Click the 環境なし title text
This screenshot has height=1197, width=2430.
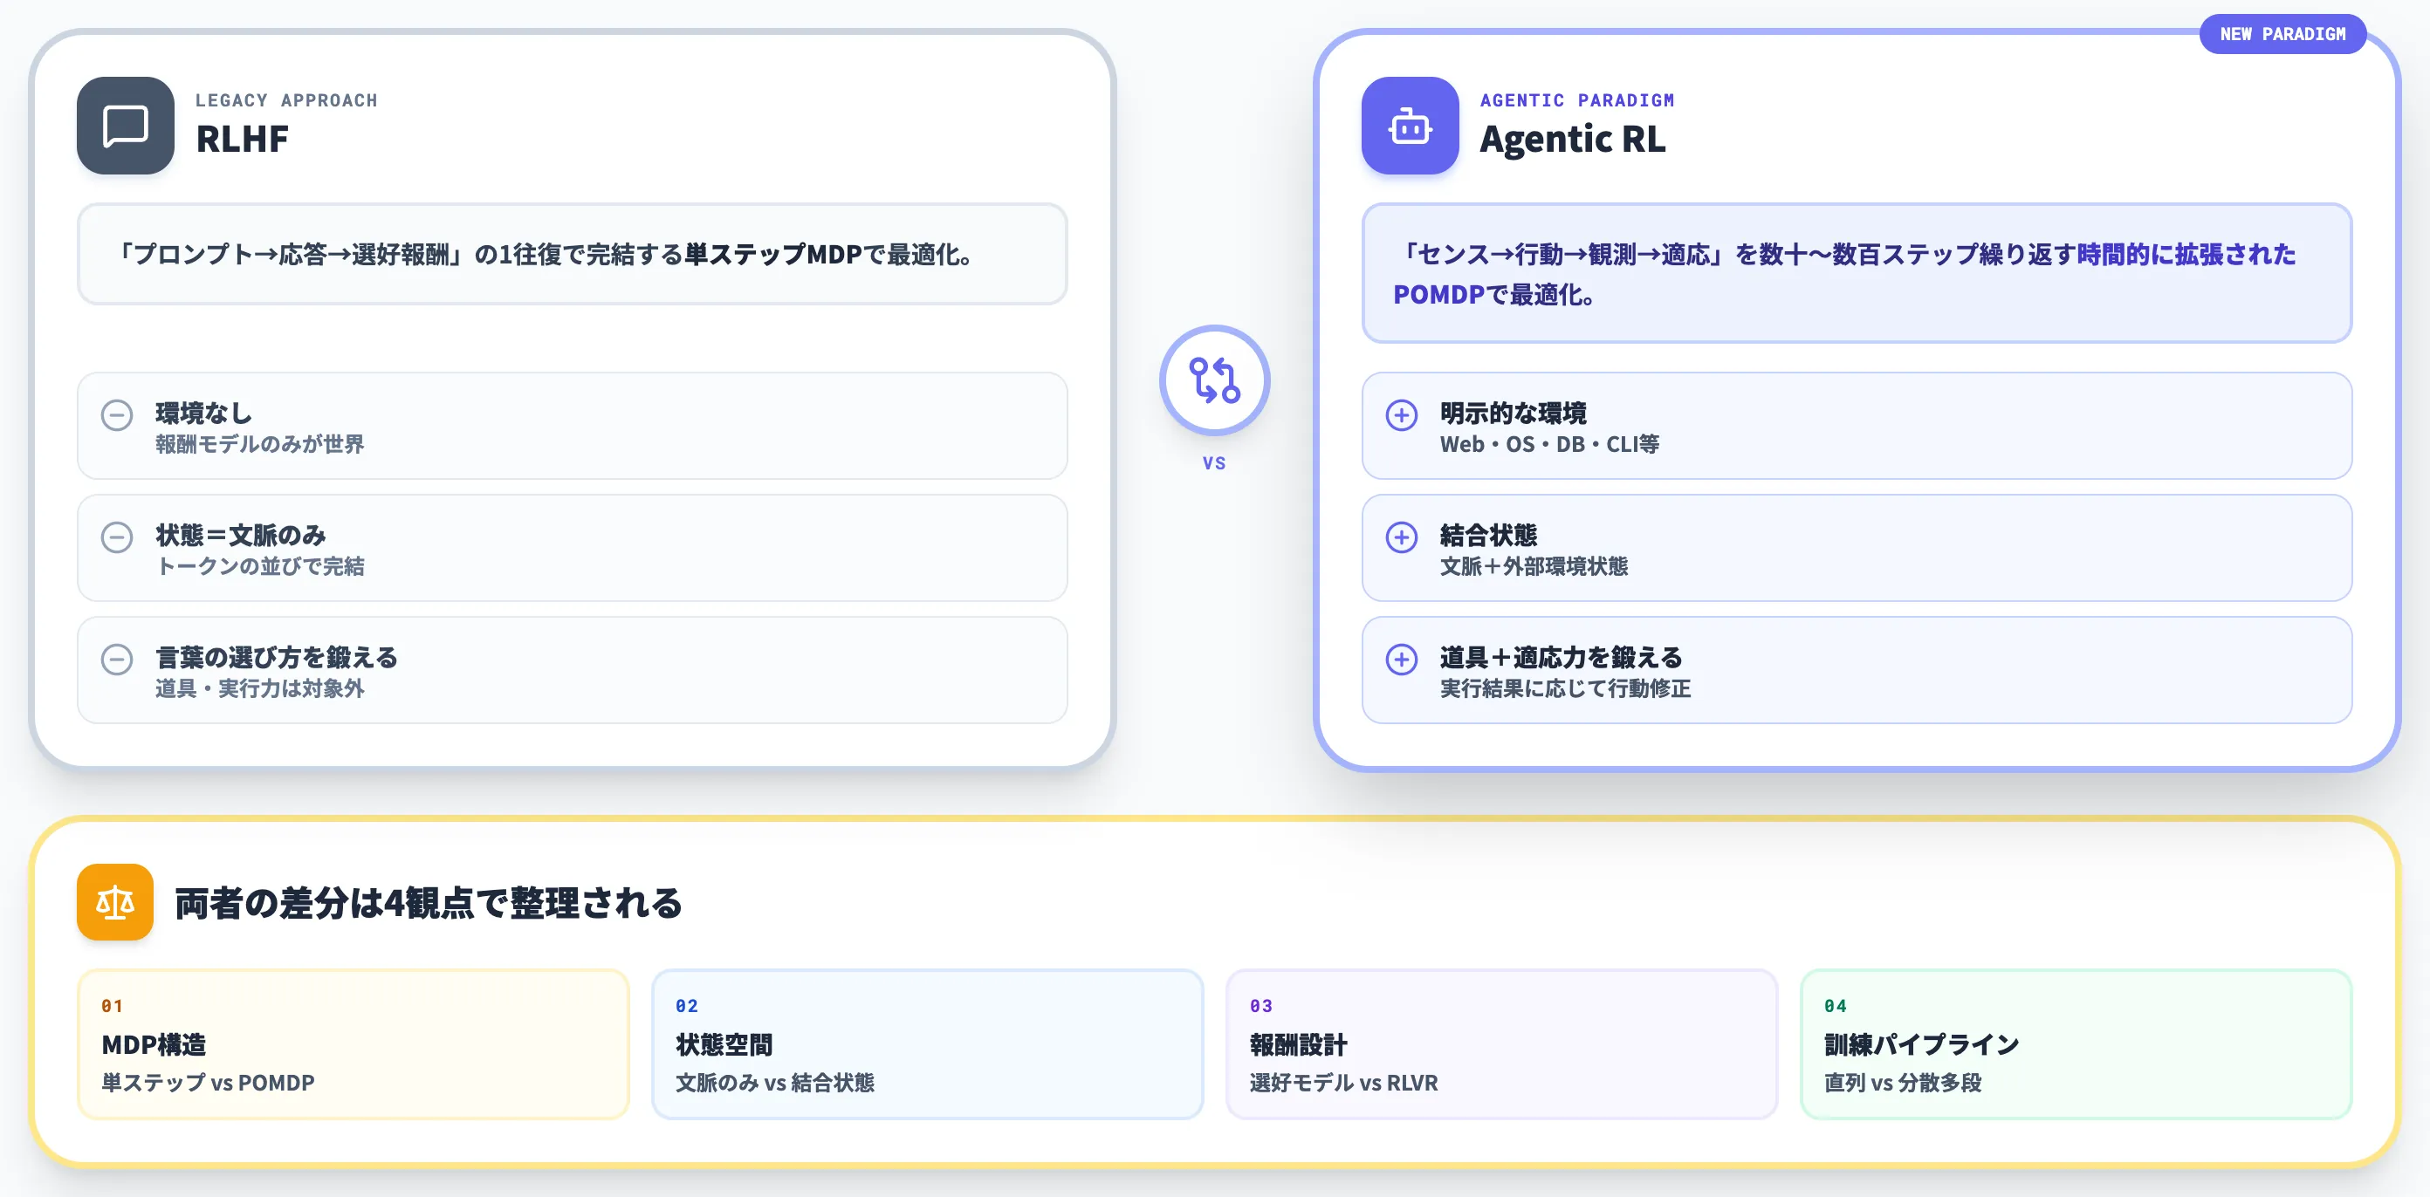coord(203,414)
